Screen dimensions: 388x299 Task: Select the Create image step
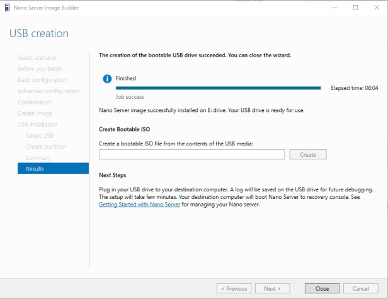(35, 113)
